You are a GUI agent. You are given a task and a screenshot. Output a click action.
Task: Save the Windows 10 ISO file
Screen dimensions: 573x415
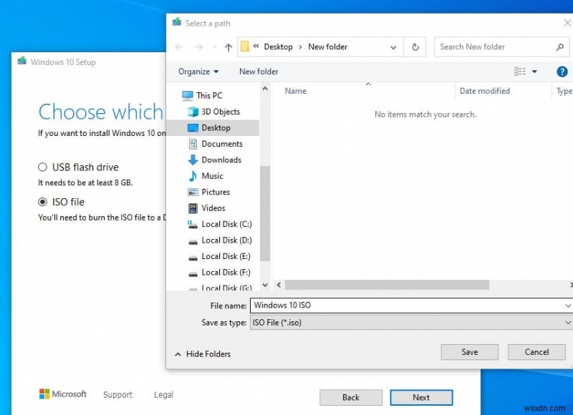469,352
